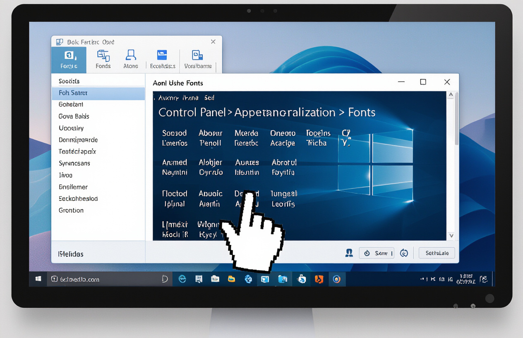Select the Anmed Nayntni font item
Image resolution: width=523 pixels, height=338 pixels.
coord(175,167)
